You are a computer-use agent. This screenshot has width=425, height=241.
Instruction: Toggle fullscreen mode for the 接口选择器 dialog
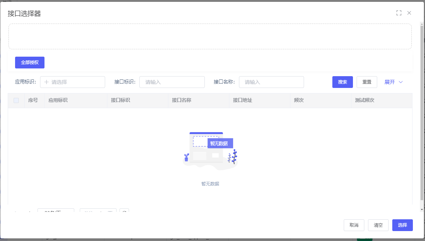399,13
